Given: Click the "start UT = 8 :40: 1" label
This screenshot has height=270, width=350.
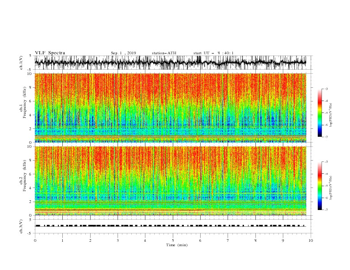Looking at the screenshot, I should tap(213, 53).
